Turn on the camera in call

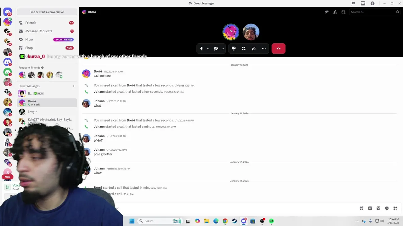point(216,49)
